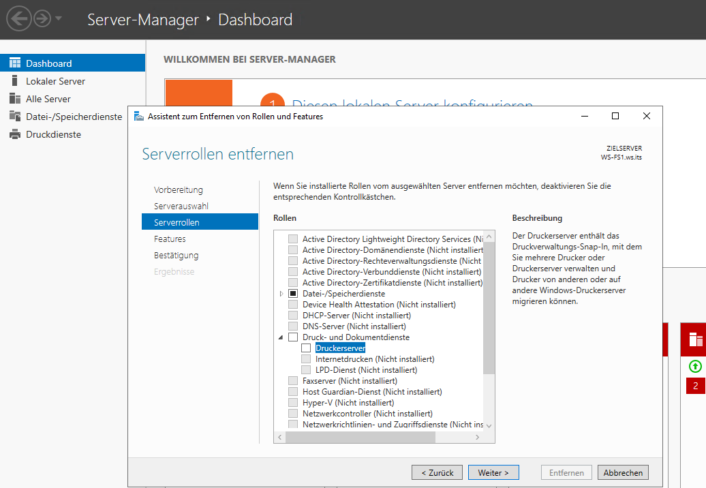Viewport: 706px width, 488px height.
Task: Close the role removal wizard window
Action: tap(647, 116)
